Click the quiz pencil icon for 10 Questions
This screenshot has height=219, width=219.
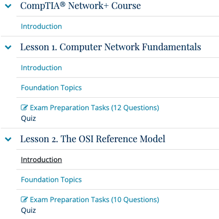coord(24,199)
